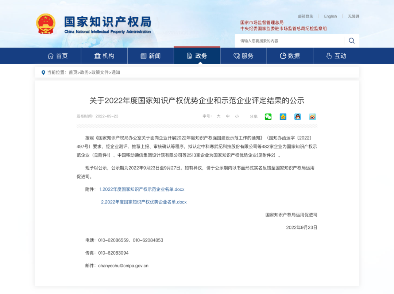Click the heart icon beside 服务
394x294 pixels.
point(236,56)
